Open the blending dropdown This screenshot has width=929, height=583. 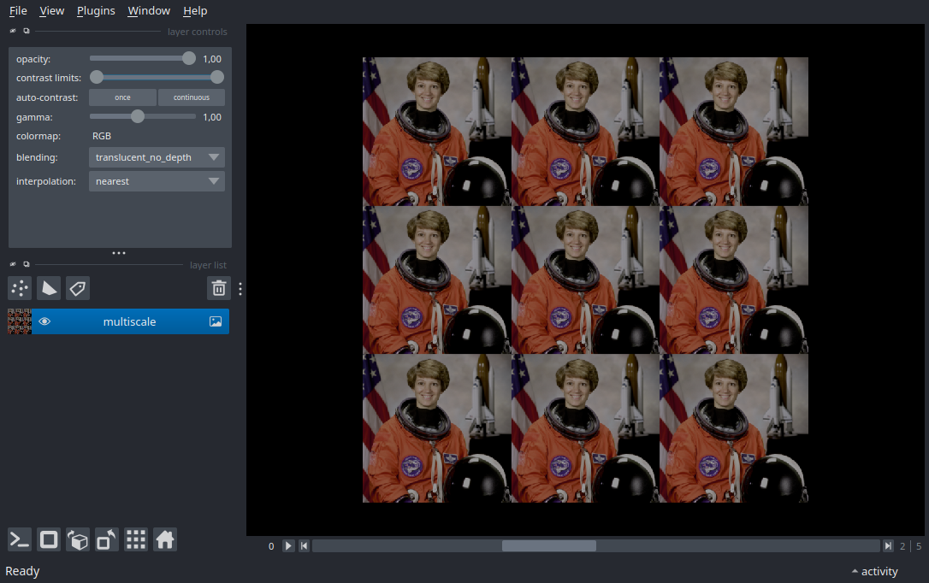[157, 157]
